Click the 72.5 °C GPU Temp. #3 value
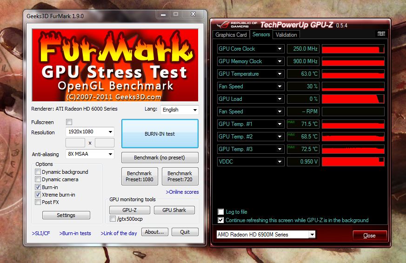Viewport: 406px width, 263px height. click(303, 149)
